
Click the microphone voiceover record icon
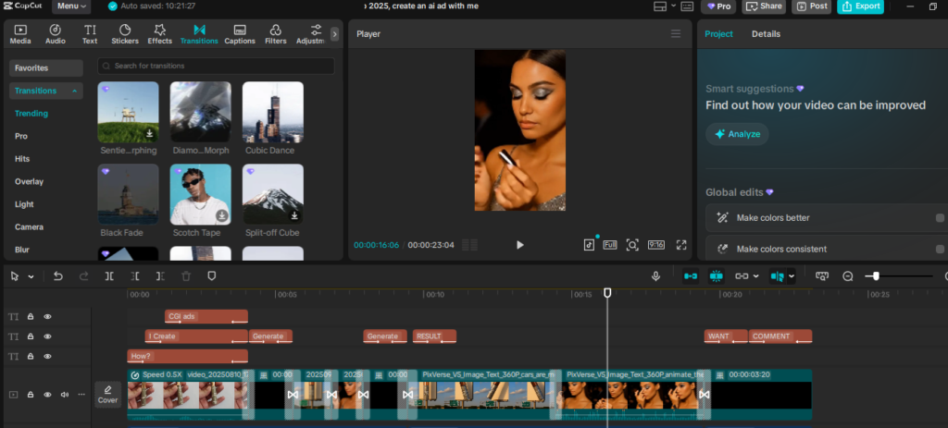[x=655, y=275]
